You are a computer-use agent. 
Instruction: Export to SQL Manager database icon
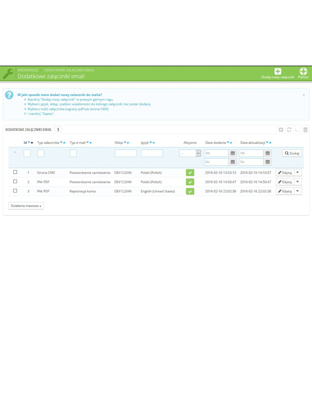tap(305, 130)
